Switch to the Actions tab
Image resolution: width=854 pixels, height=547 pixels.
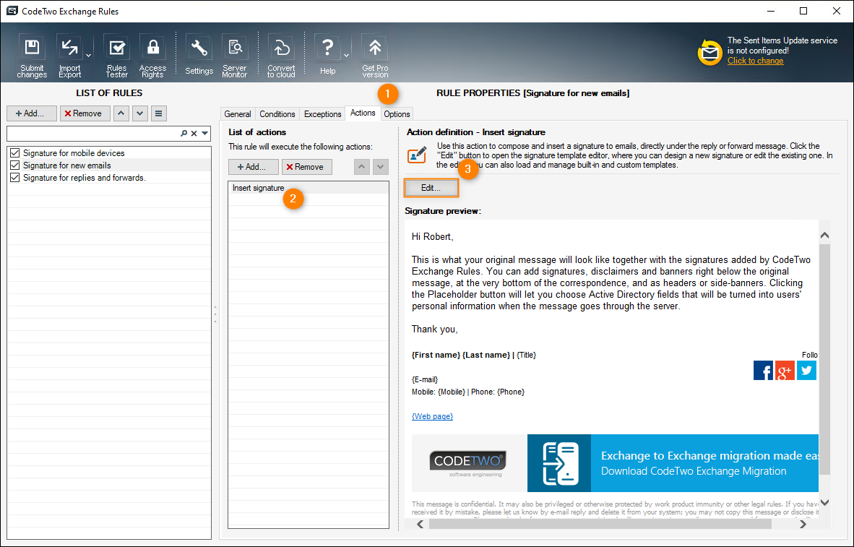pos(363,113)
